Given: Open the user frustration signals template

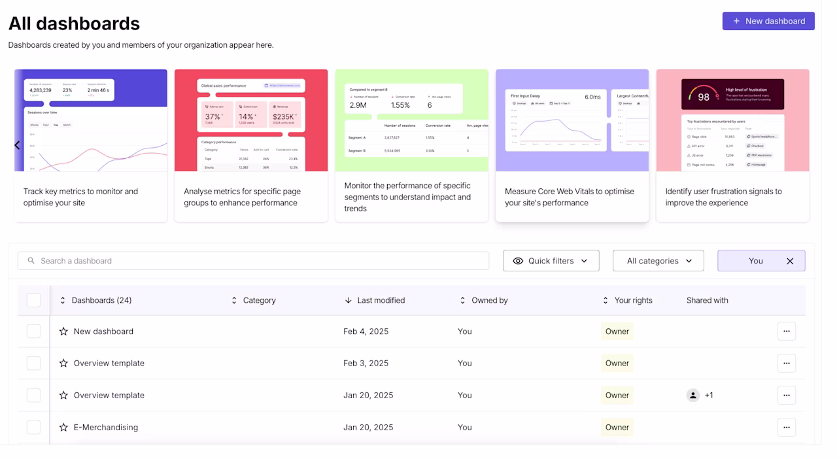Looking at the screenshot, I should [733, 146].
